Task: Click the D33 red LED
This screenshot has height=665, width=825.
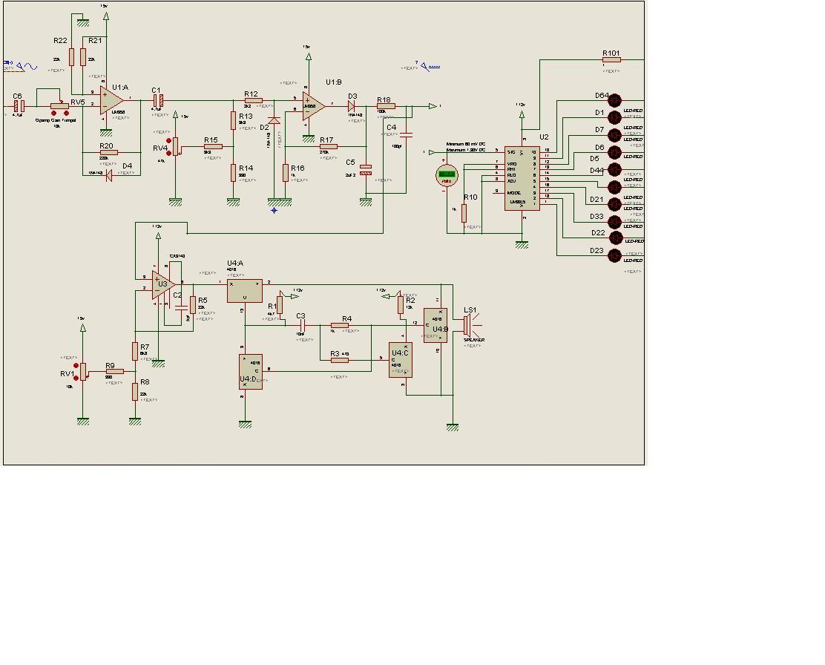Action: (x=614, y=221)
